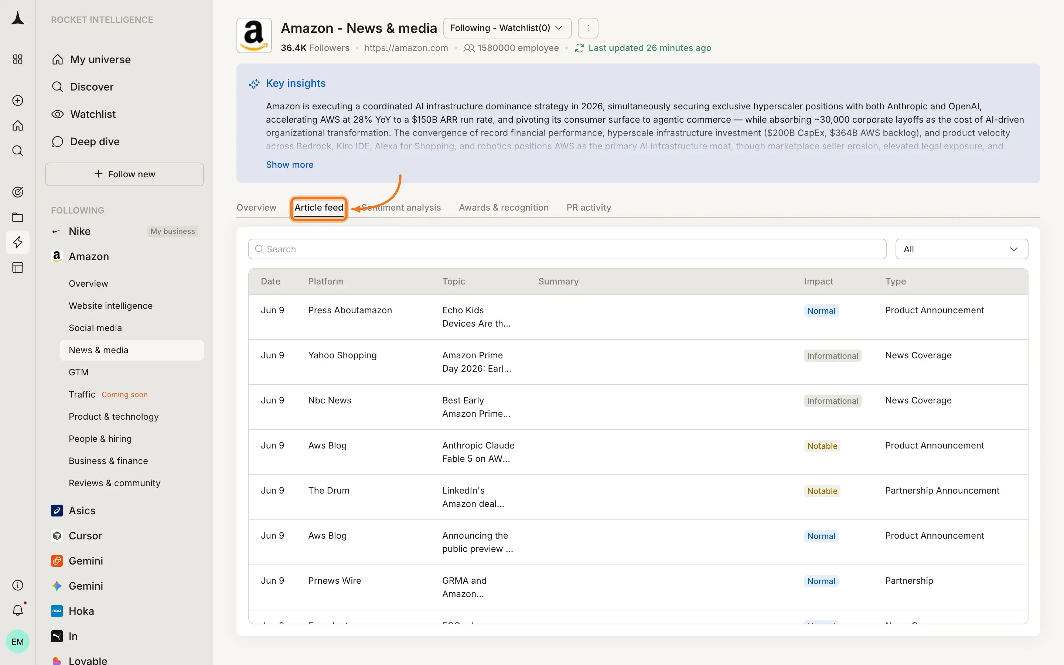Select Cursor in Following list
The width and height of the screenshot is (1064, 665).
point(85,535)
